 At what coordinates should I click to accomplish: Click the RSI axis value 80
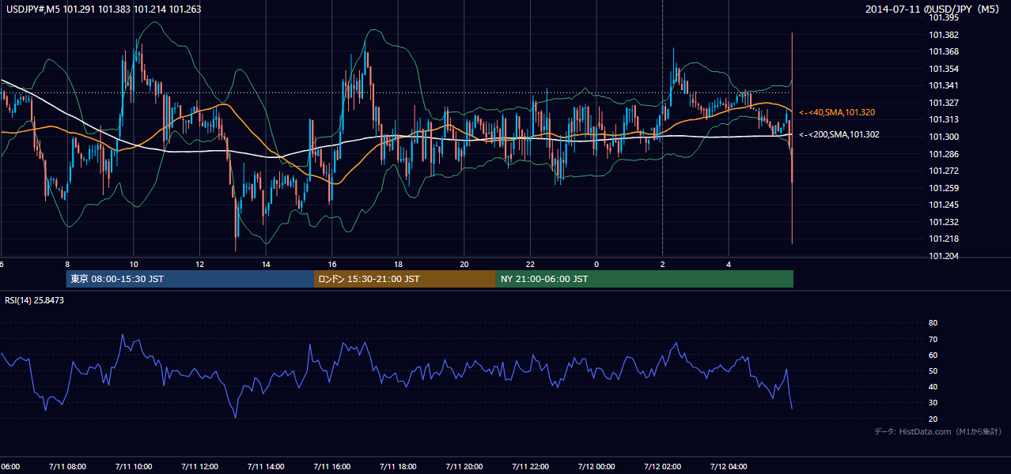pos(933,323)
